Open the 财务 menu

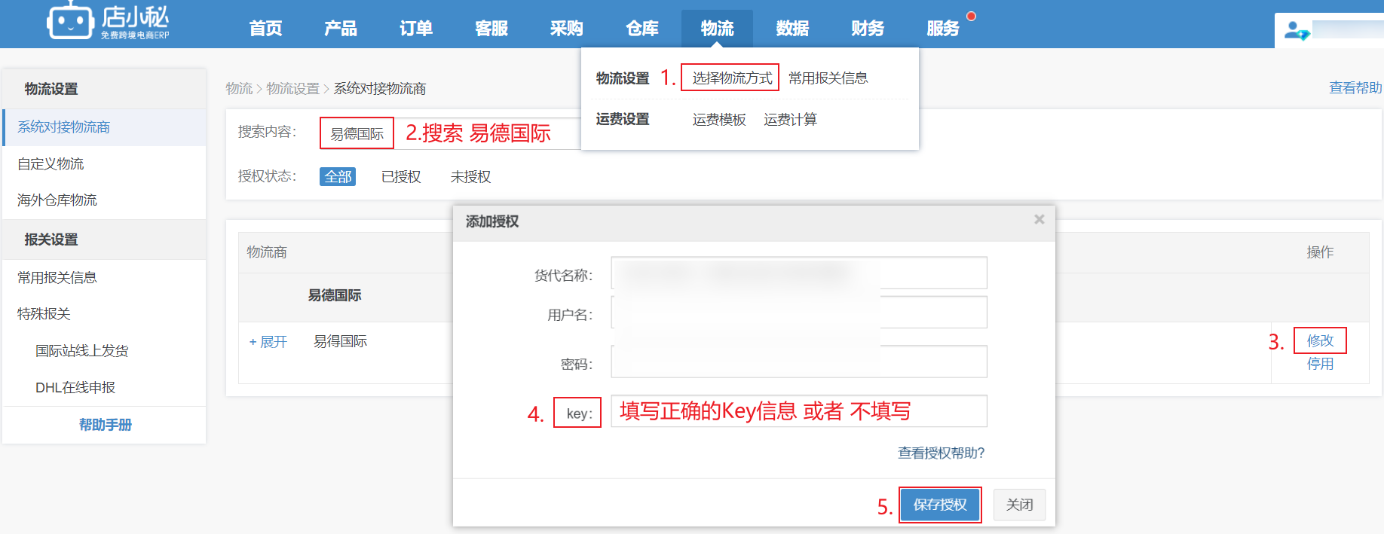click(x=868, y=29)
